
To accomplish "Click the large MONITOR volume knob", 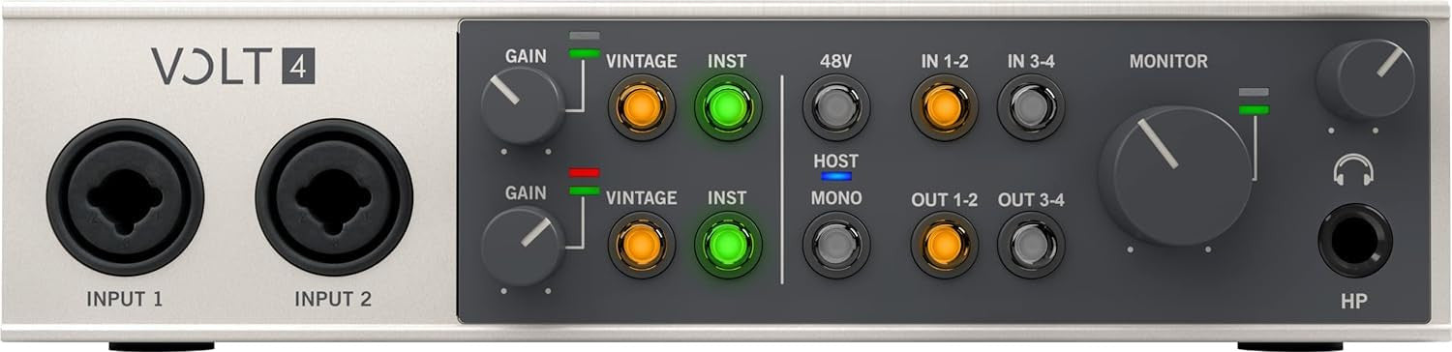I will [1174, 175].
